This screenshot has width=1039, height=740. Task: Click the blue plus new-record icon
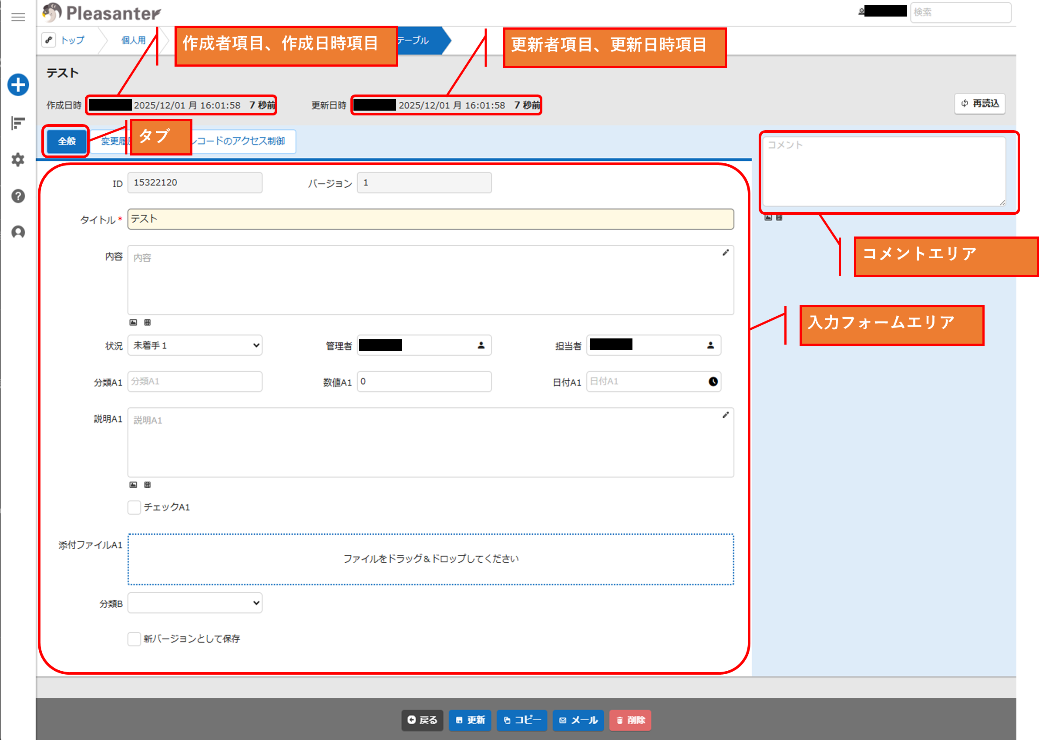18,85
